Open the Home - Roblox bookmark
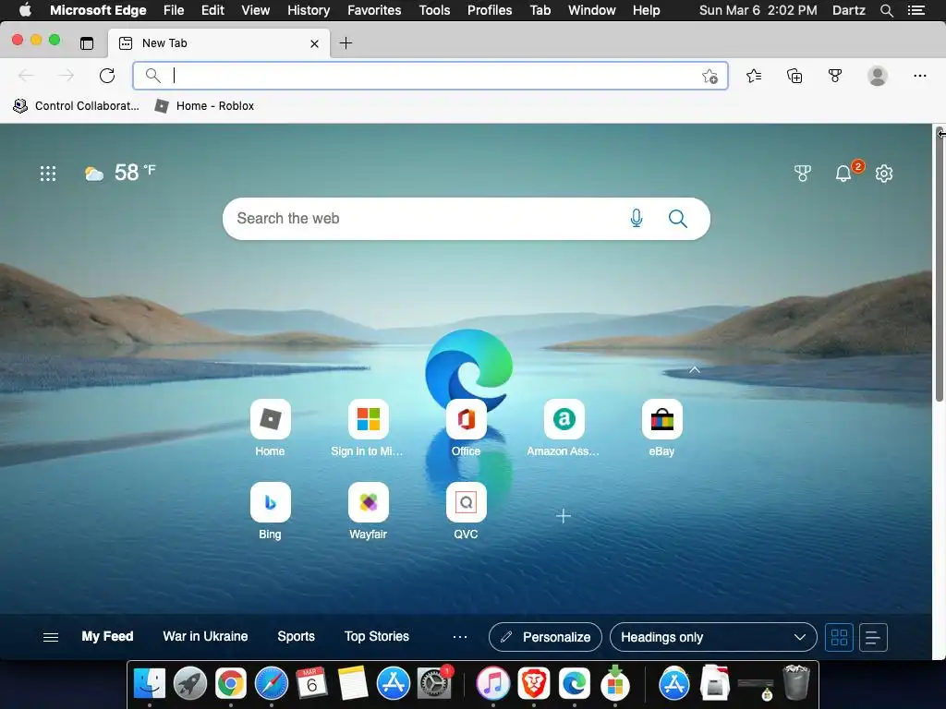The height and width of the screenshot is (709, 946). pos(204,105)
